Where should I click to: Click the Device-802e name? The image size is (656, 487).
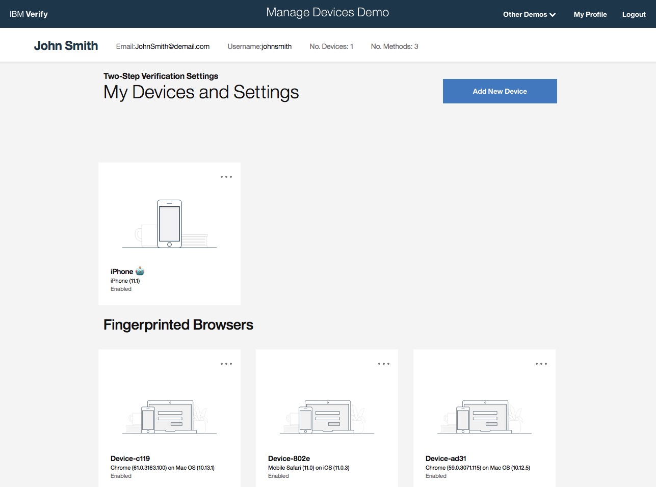click(289, 458)
